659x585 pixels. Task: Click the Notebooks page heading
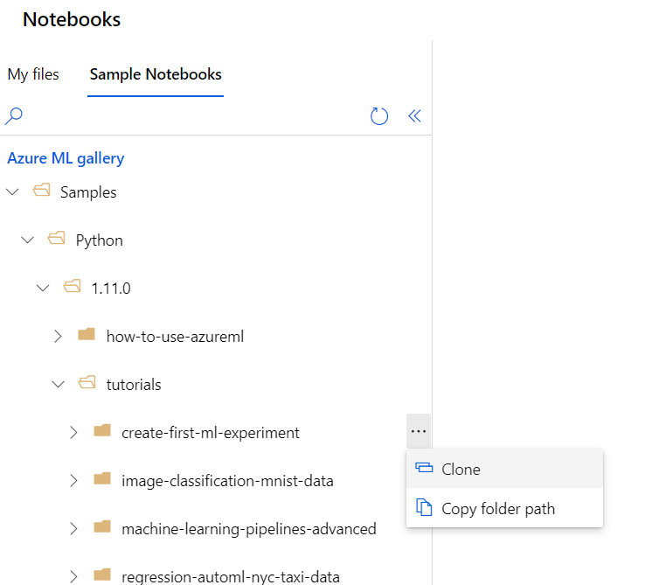tap(72, 19)
